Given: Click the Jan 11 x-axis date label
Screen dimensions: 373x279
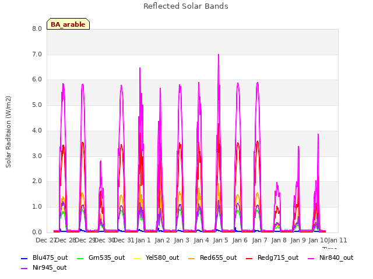Looking at the screenshot, I should [337, 240].
